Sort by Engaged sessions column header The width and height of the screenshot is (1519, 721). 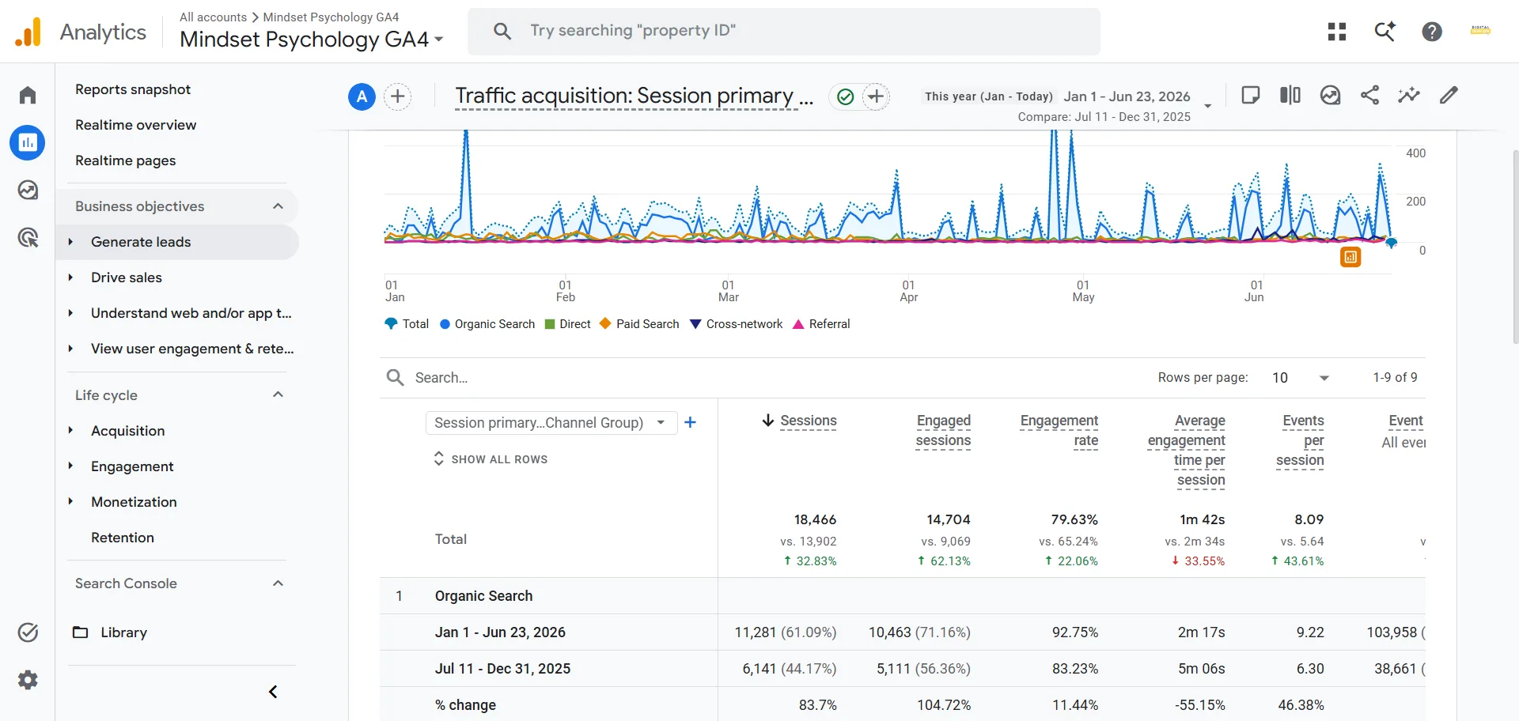point(943,431)
